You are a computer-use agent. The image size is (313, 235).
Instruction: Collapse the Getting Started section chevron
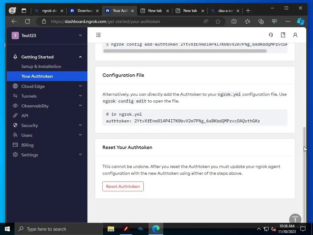coord(80,57)
